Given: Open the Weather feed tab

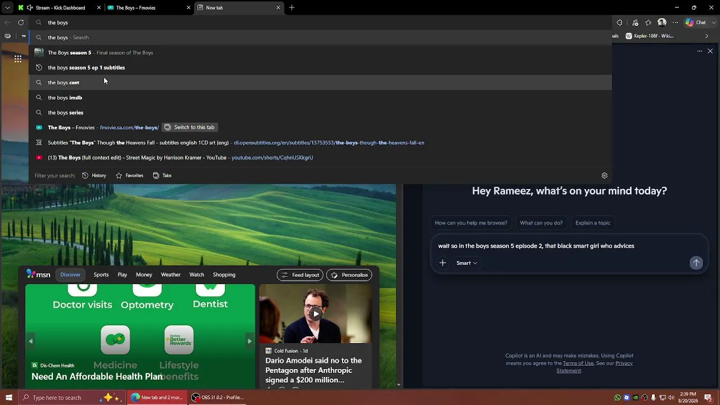Looking at the screenshot, I should tap(170, 274).
